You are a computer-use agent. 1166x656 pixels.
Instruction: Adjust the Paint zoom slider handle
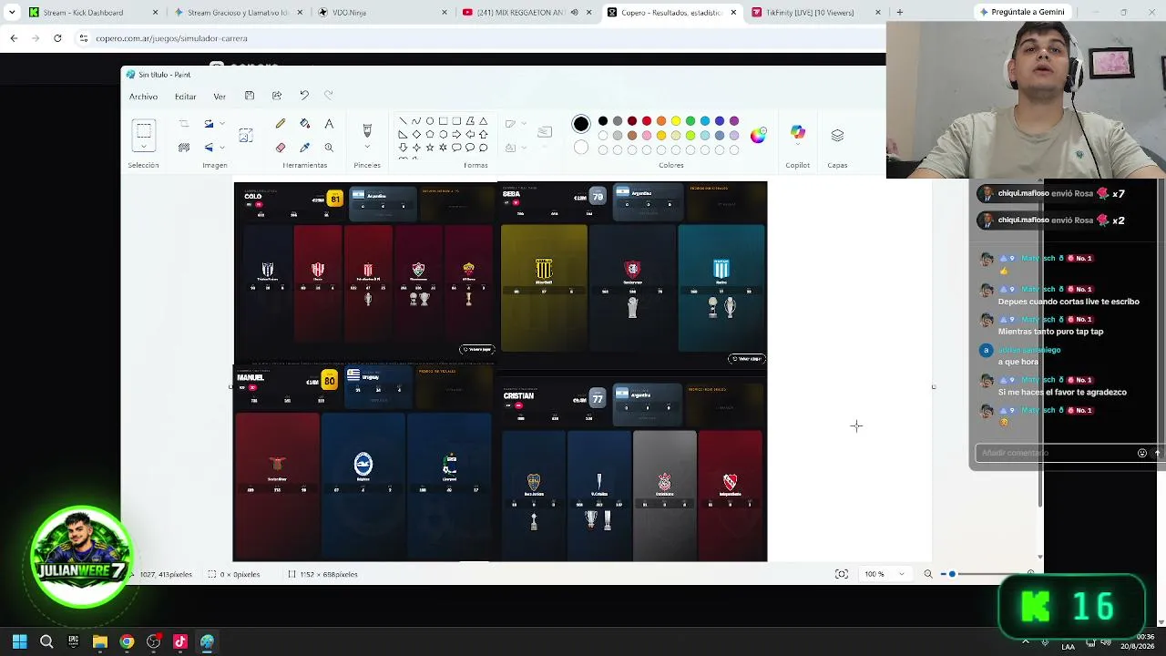(x=952, y=574)
